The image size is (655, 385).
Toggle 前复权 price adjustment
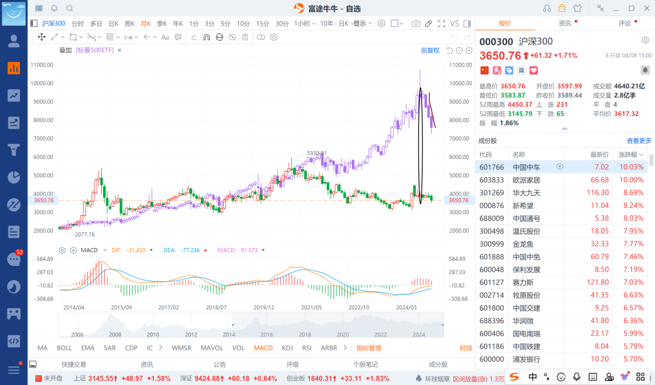pyautogui.click(x=430, y=50)
